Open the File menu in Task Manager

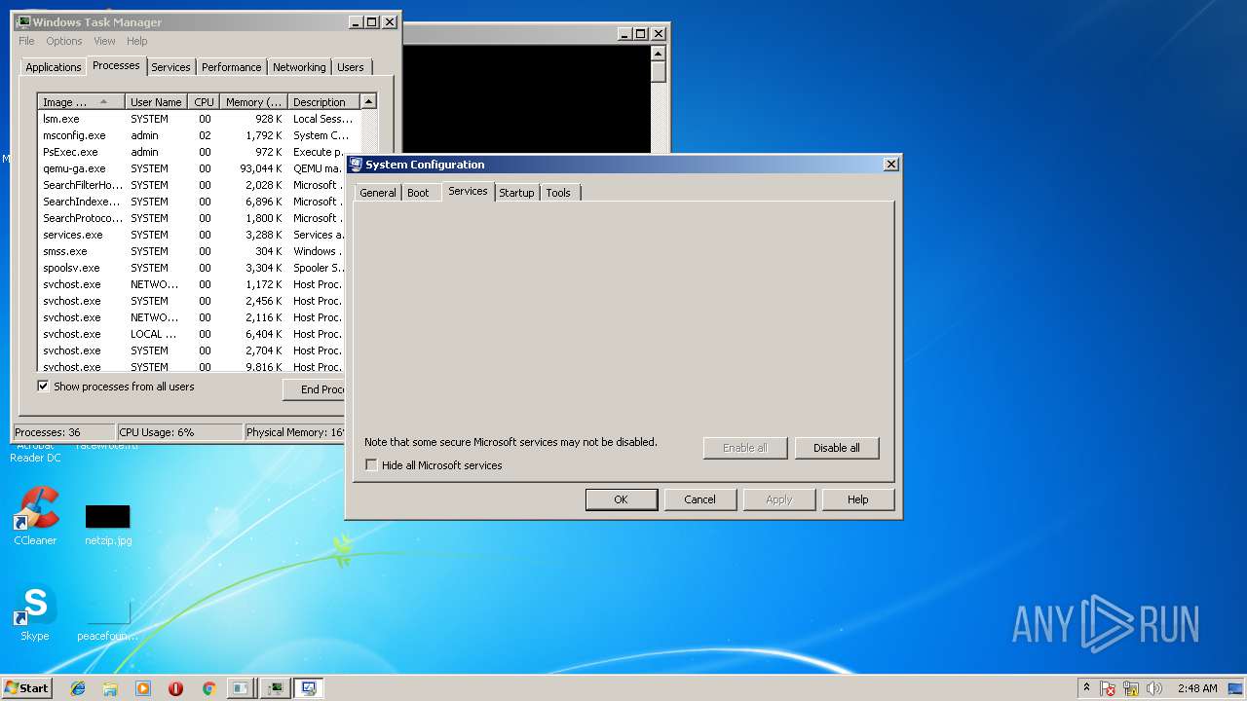pyautogui.click(x=26, y=41)
